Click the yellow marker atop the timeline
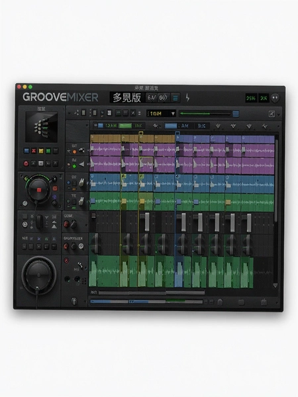 coord(141,133)
